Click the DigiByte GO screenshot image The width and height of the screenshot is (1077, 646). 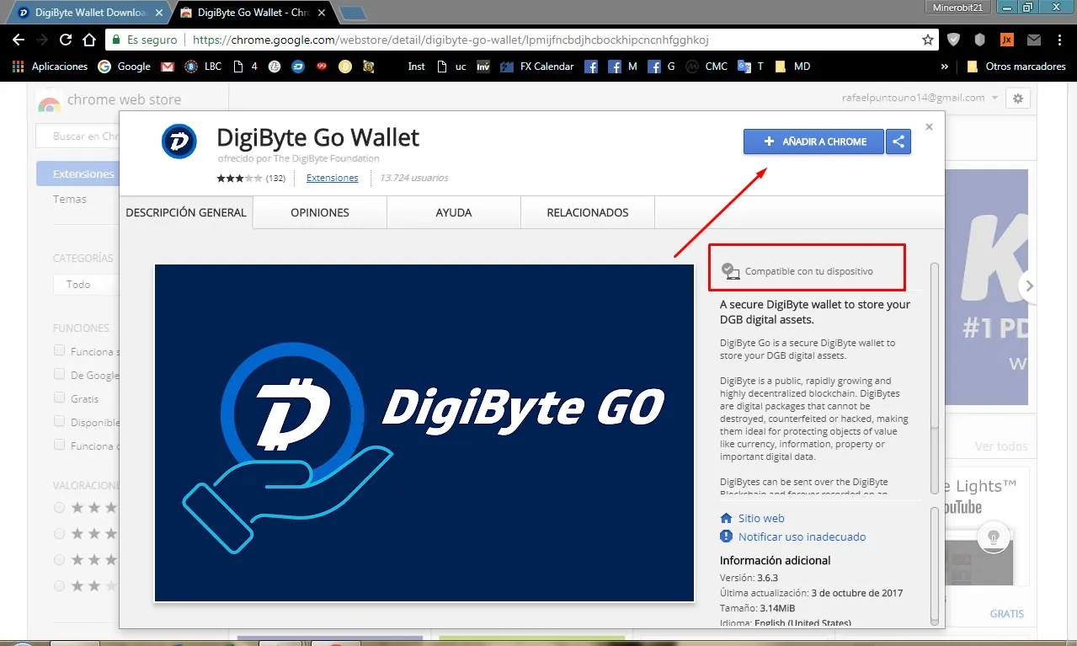pyautogui.click(x=424, y=433)
